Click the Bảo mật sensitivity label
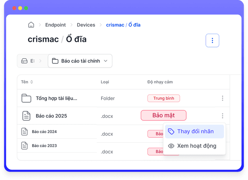This screenshot has height=180, width=248. (x=163, y=116)
